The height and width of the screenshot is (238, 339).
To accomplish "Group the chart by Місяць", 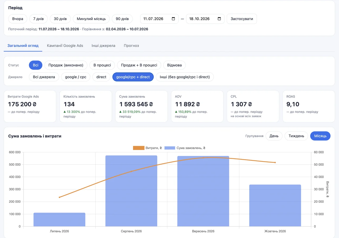I will 320,136.
